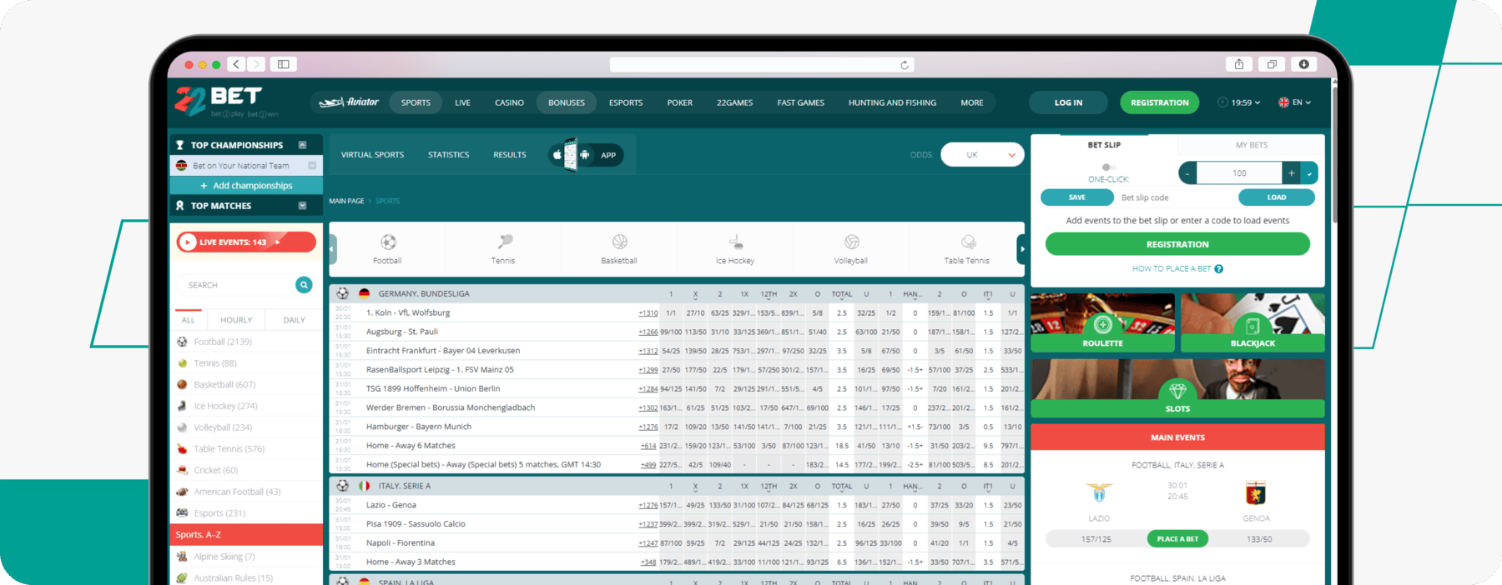The image size is (1502, 585).
Task: Toggle the One-click bet switch
Action: 1107,167
